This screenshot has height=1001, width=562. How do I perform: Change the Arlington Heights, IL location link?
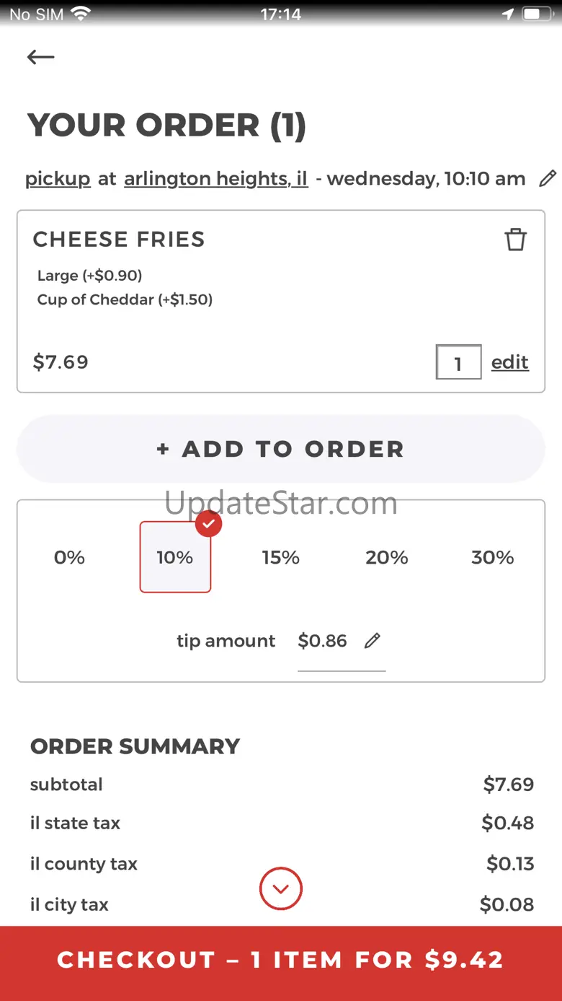click(x=216, y=179)
